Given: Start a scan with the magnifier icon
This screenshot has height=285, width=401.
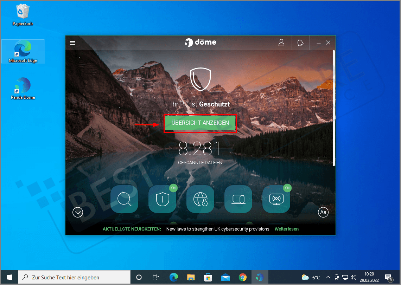Looking at the screenshot, I should pos(124,199).
